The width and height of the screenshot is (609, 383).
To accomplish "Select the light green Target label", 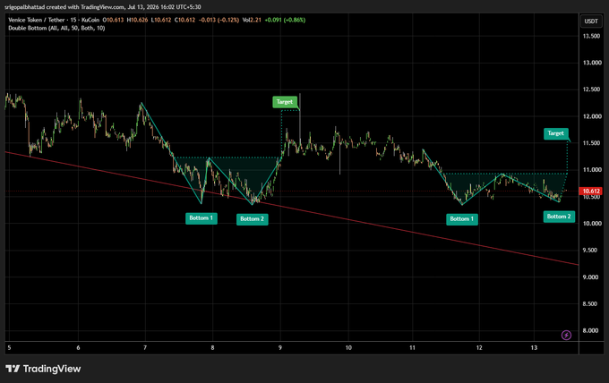I will tap(285, 102).
